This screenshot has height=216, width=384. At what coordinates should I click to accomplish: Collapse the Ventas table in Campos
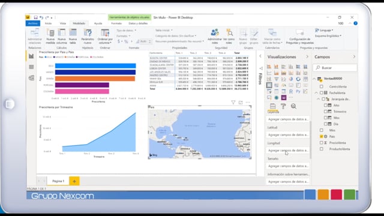314,79
